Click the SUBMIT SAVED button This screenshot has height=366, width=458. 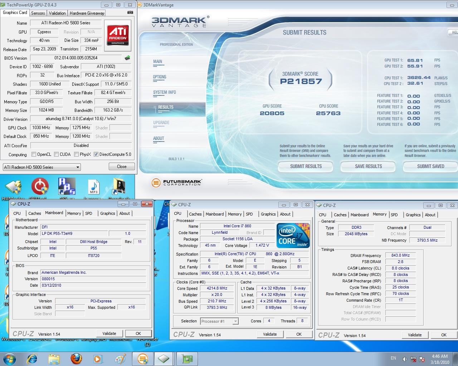tap(430, 166)
